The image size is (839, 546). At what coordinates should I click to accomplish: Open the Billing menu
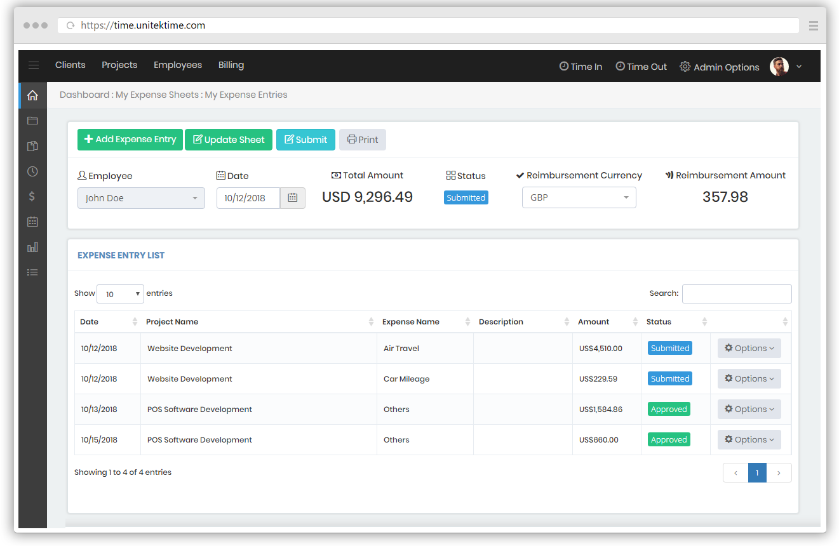(231, 65)
